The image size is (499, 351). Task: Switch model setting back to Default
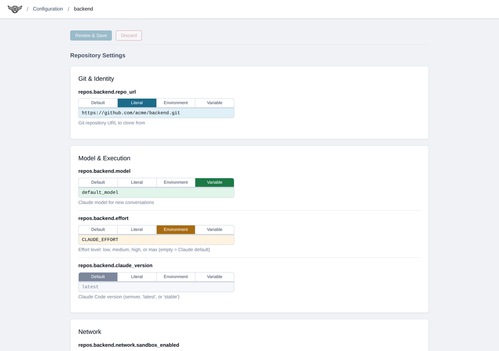pyautogui.click(x=98, y=182)
